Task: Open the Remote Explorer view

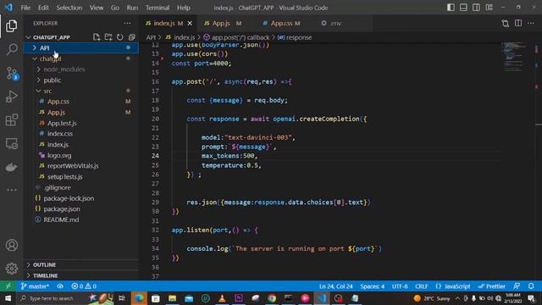Action: point(12,143)
